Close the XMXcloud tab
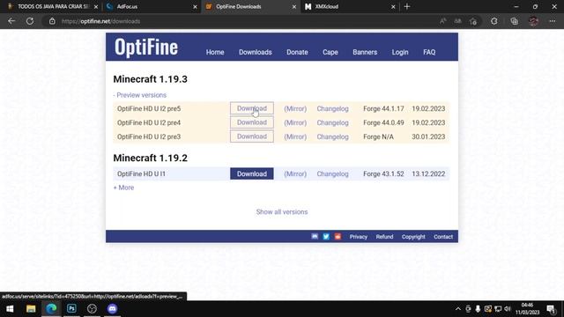This screenshot has height=317, width=564. click(393, 6)
